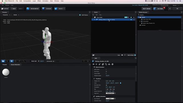Toggle the Flip Y checkbox
The height and width of the screenshot is (103, 183).
tap(111, 89)
